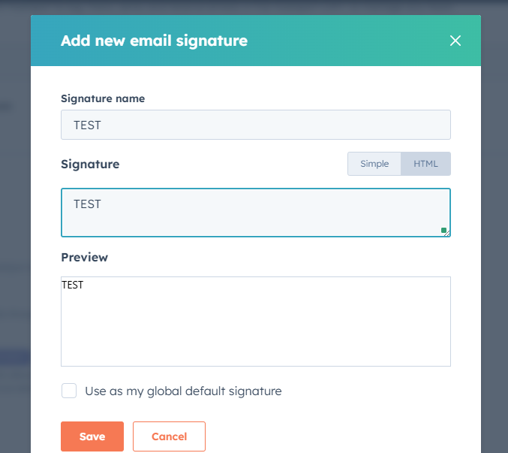This screenshot has width=508, height=453.
Task: Close the Add new email signature dialog
Action: (x=455, y=41)
